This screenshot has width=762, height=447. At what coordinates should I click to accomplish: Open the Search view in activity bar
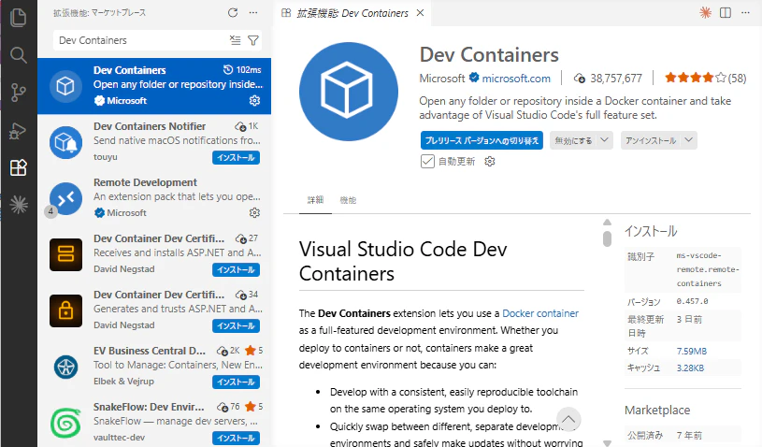[18, 55]
